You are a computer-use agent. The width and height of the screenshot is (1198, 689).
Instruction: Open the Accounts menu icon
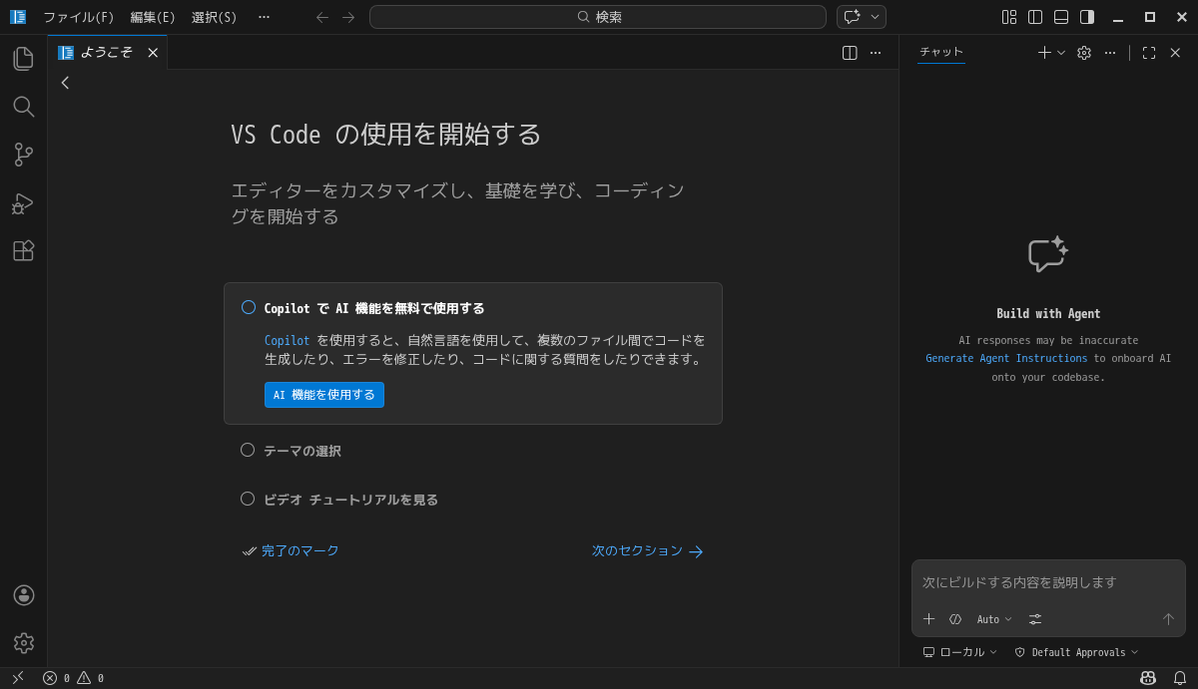23,595
